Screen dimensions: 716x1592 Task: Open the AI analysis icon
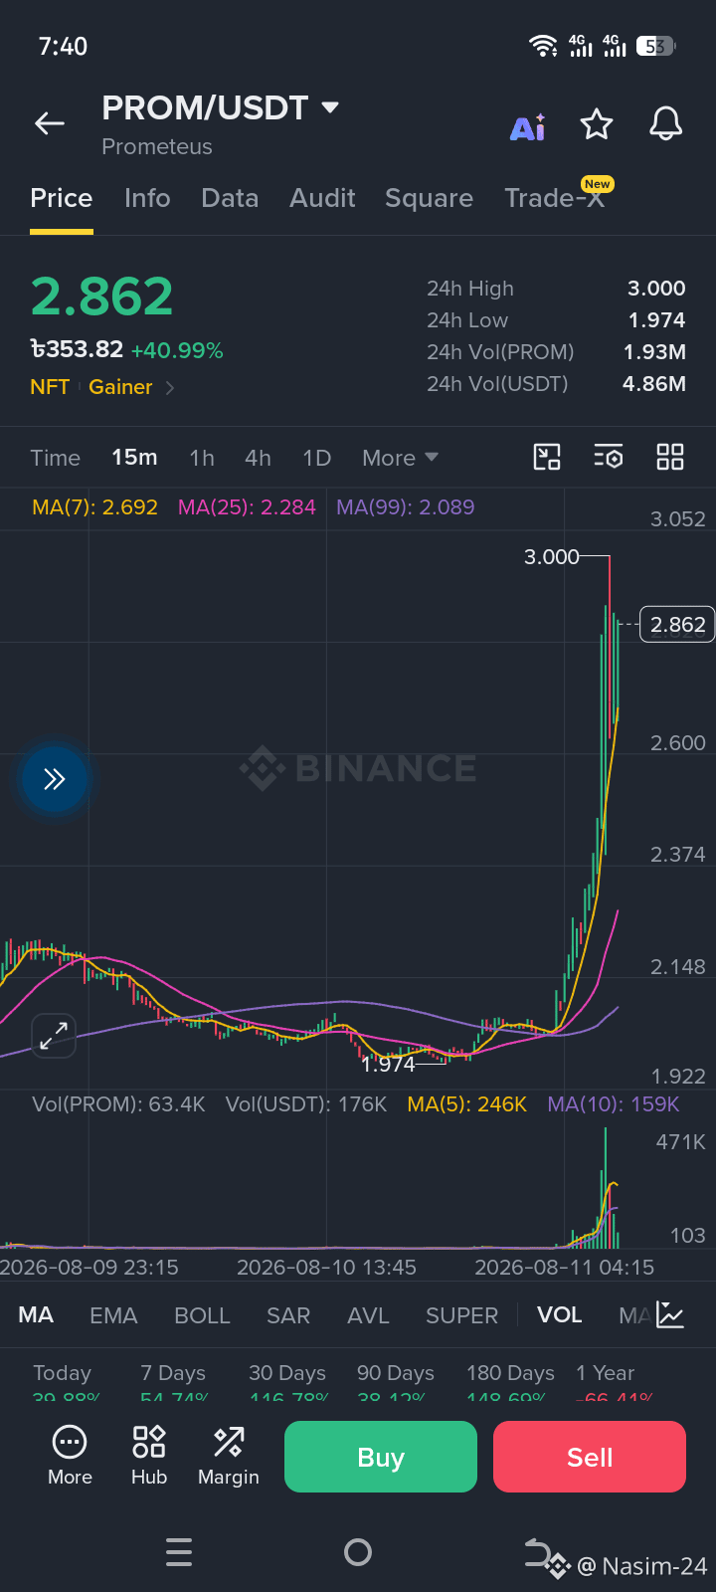tap(528, 126)
